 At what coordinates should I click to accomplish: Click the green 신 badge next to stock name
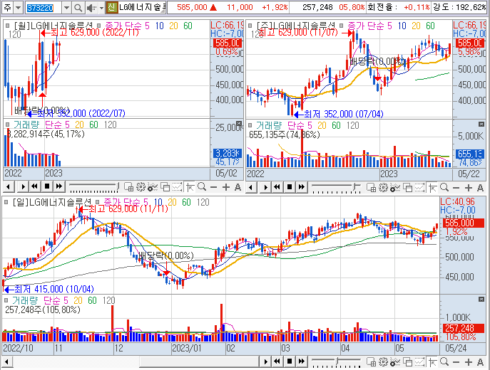pos(111,8)
